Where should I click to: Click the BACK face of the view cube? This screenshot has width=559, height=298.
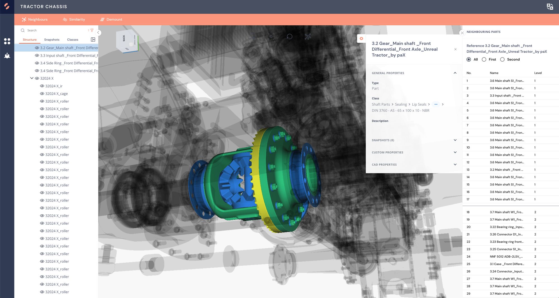[124, 38]
